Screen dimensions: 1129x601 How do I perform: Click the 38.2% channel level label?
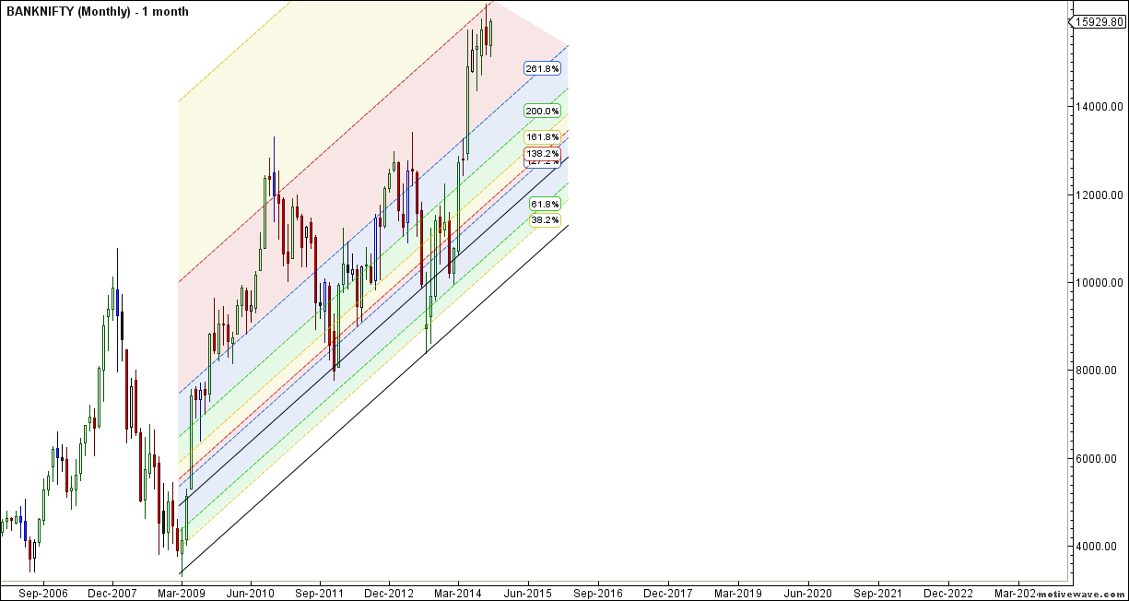[x=544, y=220]
